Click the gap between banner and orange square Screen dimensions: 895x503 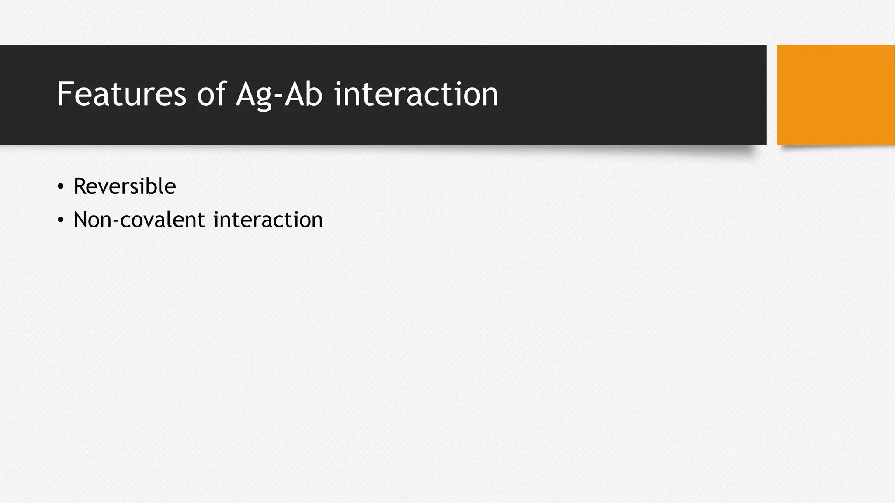click(771, 95)
